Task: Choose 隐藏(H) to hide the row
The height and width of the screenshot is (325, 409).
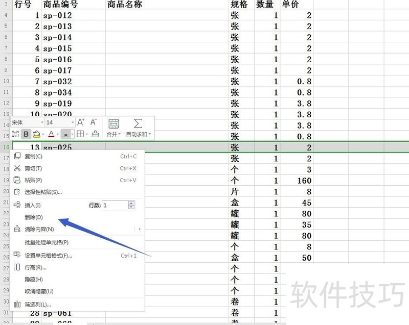Action: pos(77,280)
